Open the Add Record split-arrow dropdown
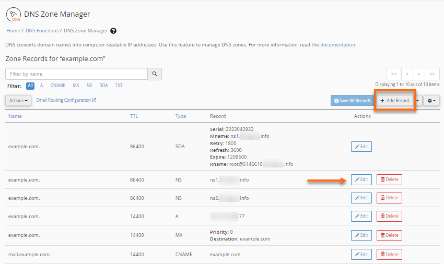Screen dimensions: 444x264 [418, 100]
